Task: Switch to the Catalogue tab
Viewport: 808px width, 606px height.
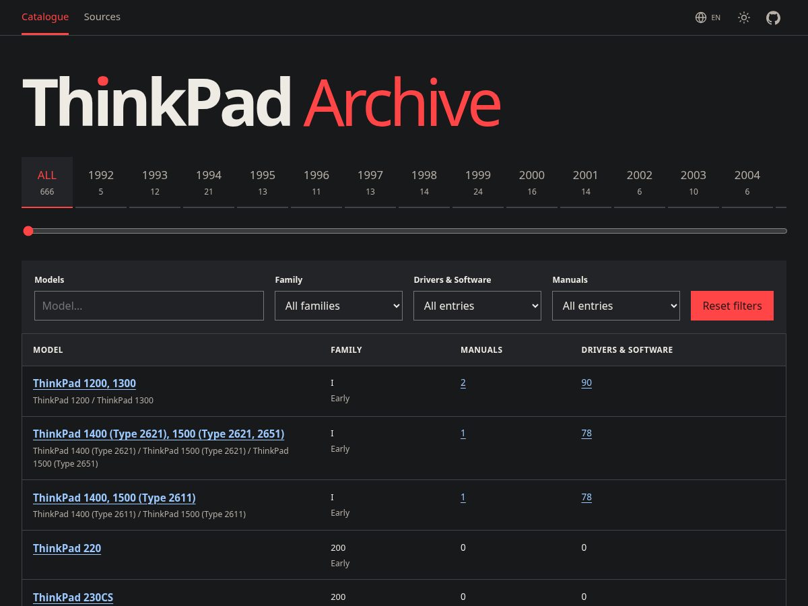Action: [x=45, y=17]
